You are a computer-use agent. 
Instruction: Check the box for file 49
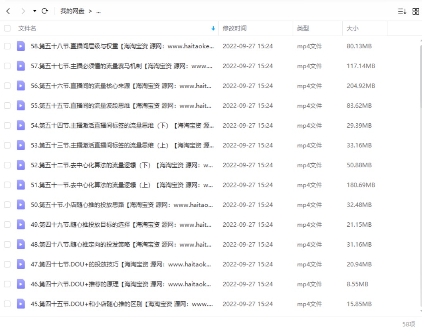point(7,224)
